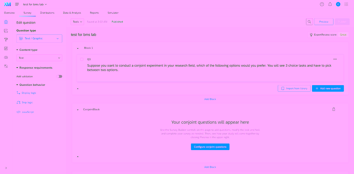Open the user account avatar
The width and height of the screenshot is (354, 174).
coord(338,4)
